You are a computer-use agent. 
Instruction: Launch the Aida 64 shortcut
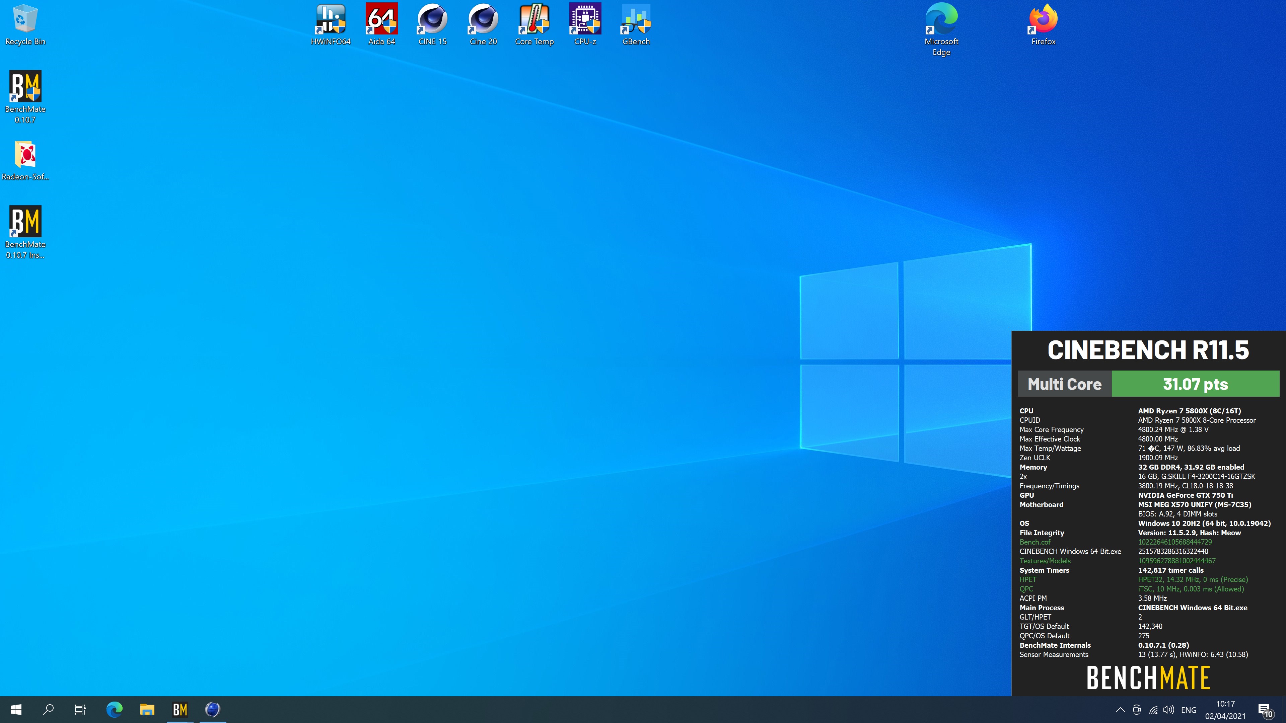381,25
